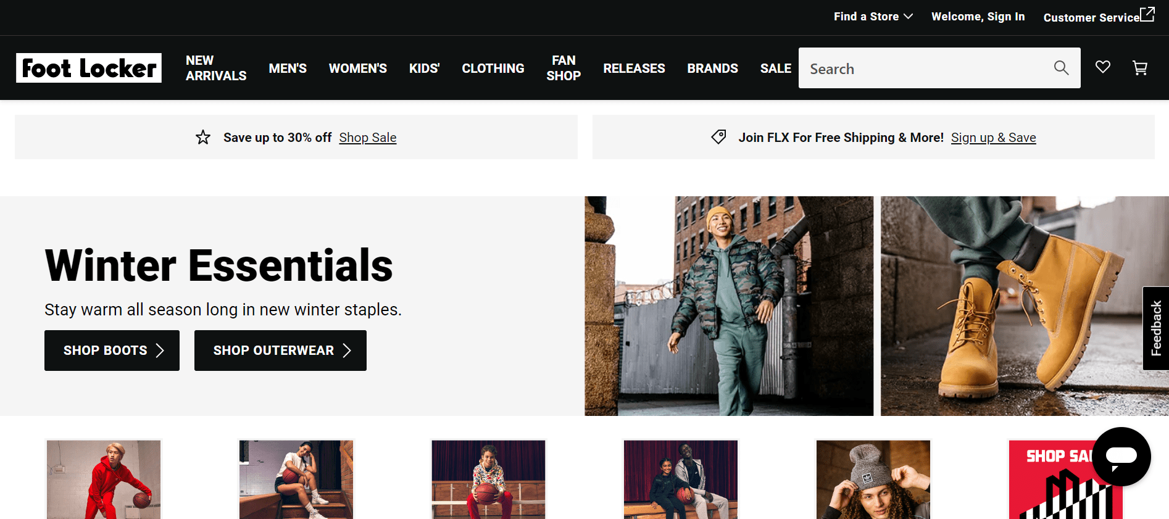This screenshot has height=519, width=1169.
Task: Follow the Shop Sale link
Action: 368,138
